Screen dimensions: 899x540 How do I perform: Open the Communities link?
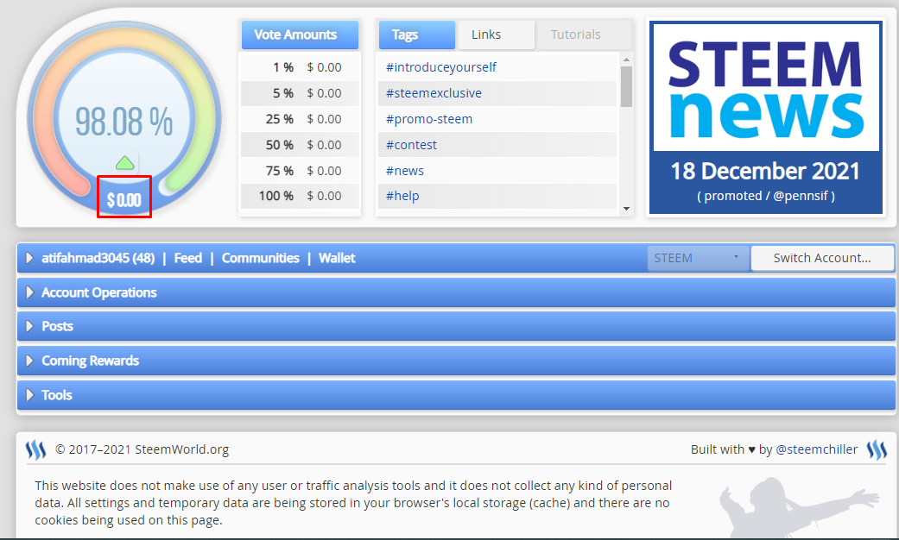(x=260, y=258)
